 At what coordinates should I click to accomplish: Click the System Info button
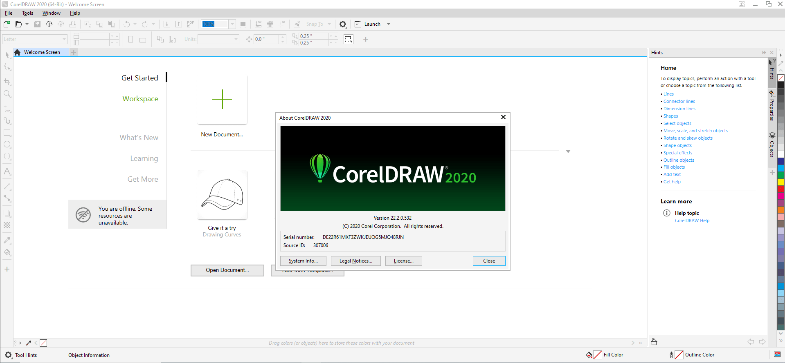[x=303, y=261]
